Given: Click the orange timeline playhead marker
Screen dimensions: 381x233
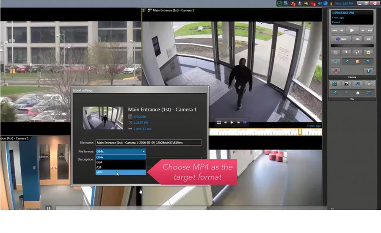Looking at the screenshot, I should [x=300, y=132].
